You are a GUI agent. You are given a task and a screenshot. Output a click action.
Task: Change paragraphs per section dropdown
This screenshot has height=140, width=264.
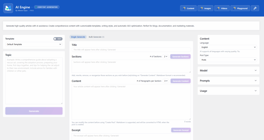[x=166, y=81]
